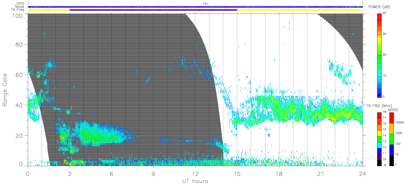
Task: Select the CPID value 151
Action: 206,4
